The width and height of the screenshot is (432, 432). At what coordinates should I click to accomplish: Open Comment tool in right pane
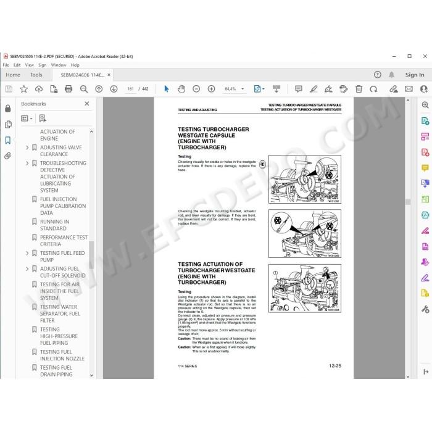pos(425,168)
